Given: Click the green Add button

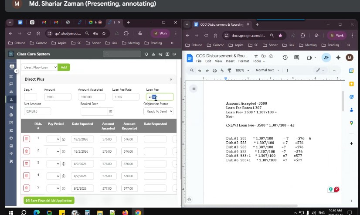Looking at the screenshot, I should coord(64,67).
